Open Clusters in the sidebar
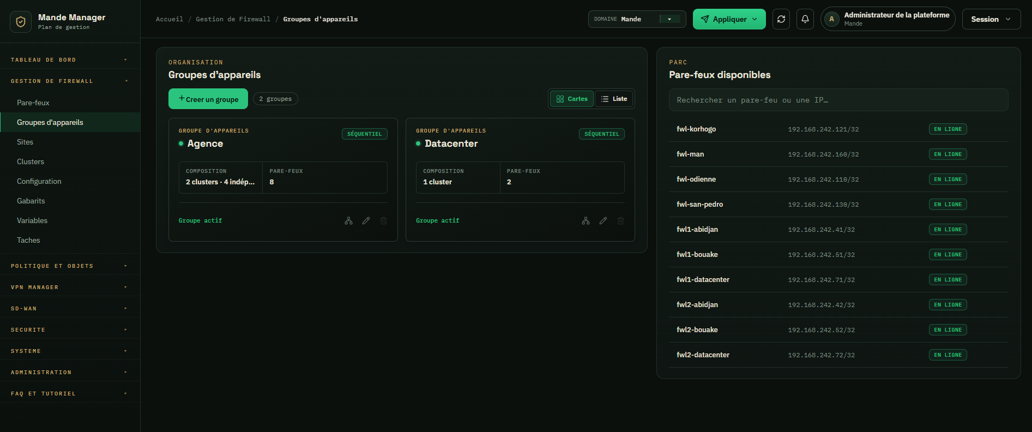The width and height of the screenshot is (1032, 432). pyautogui.click(x=70, y=161)
